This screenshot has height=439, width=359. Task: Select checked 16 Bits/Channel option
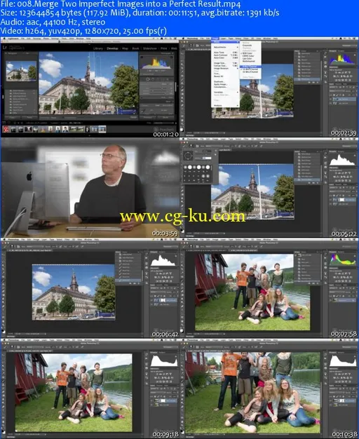[x=250, y=69]
